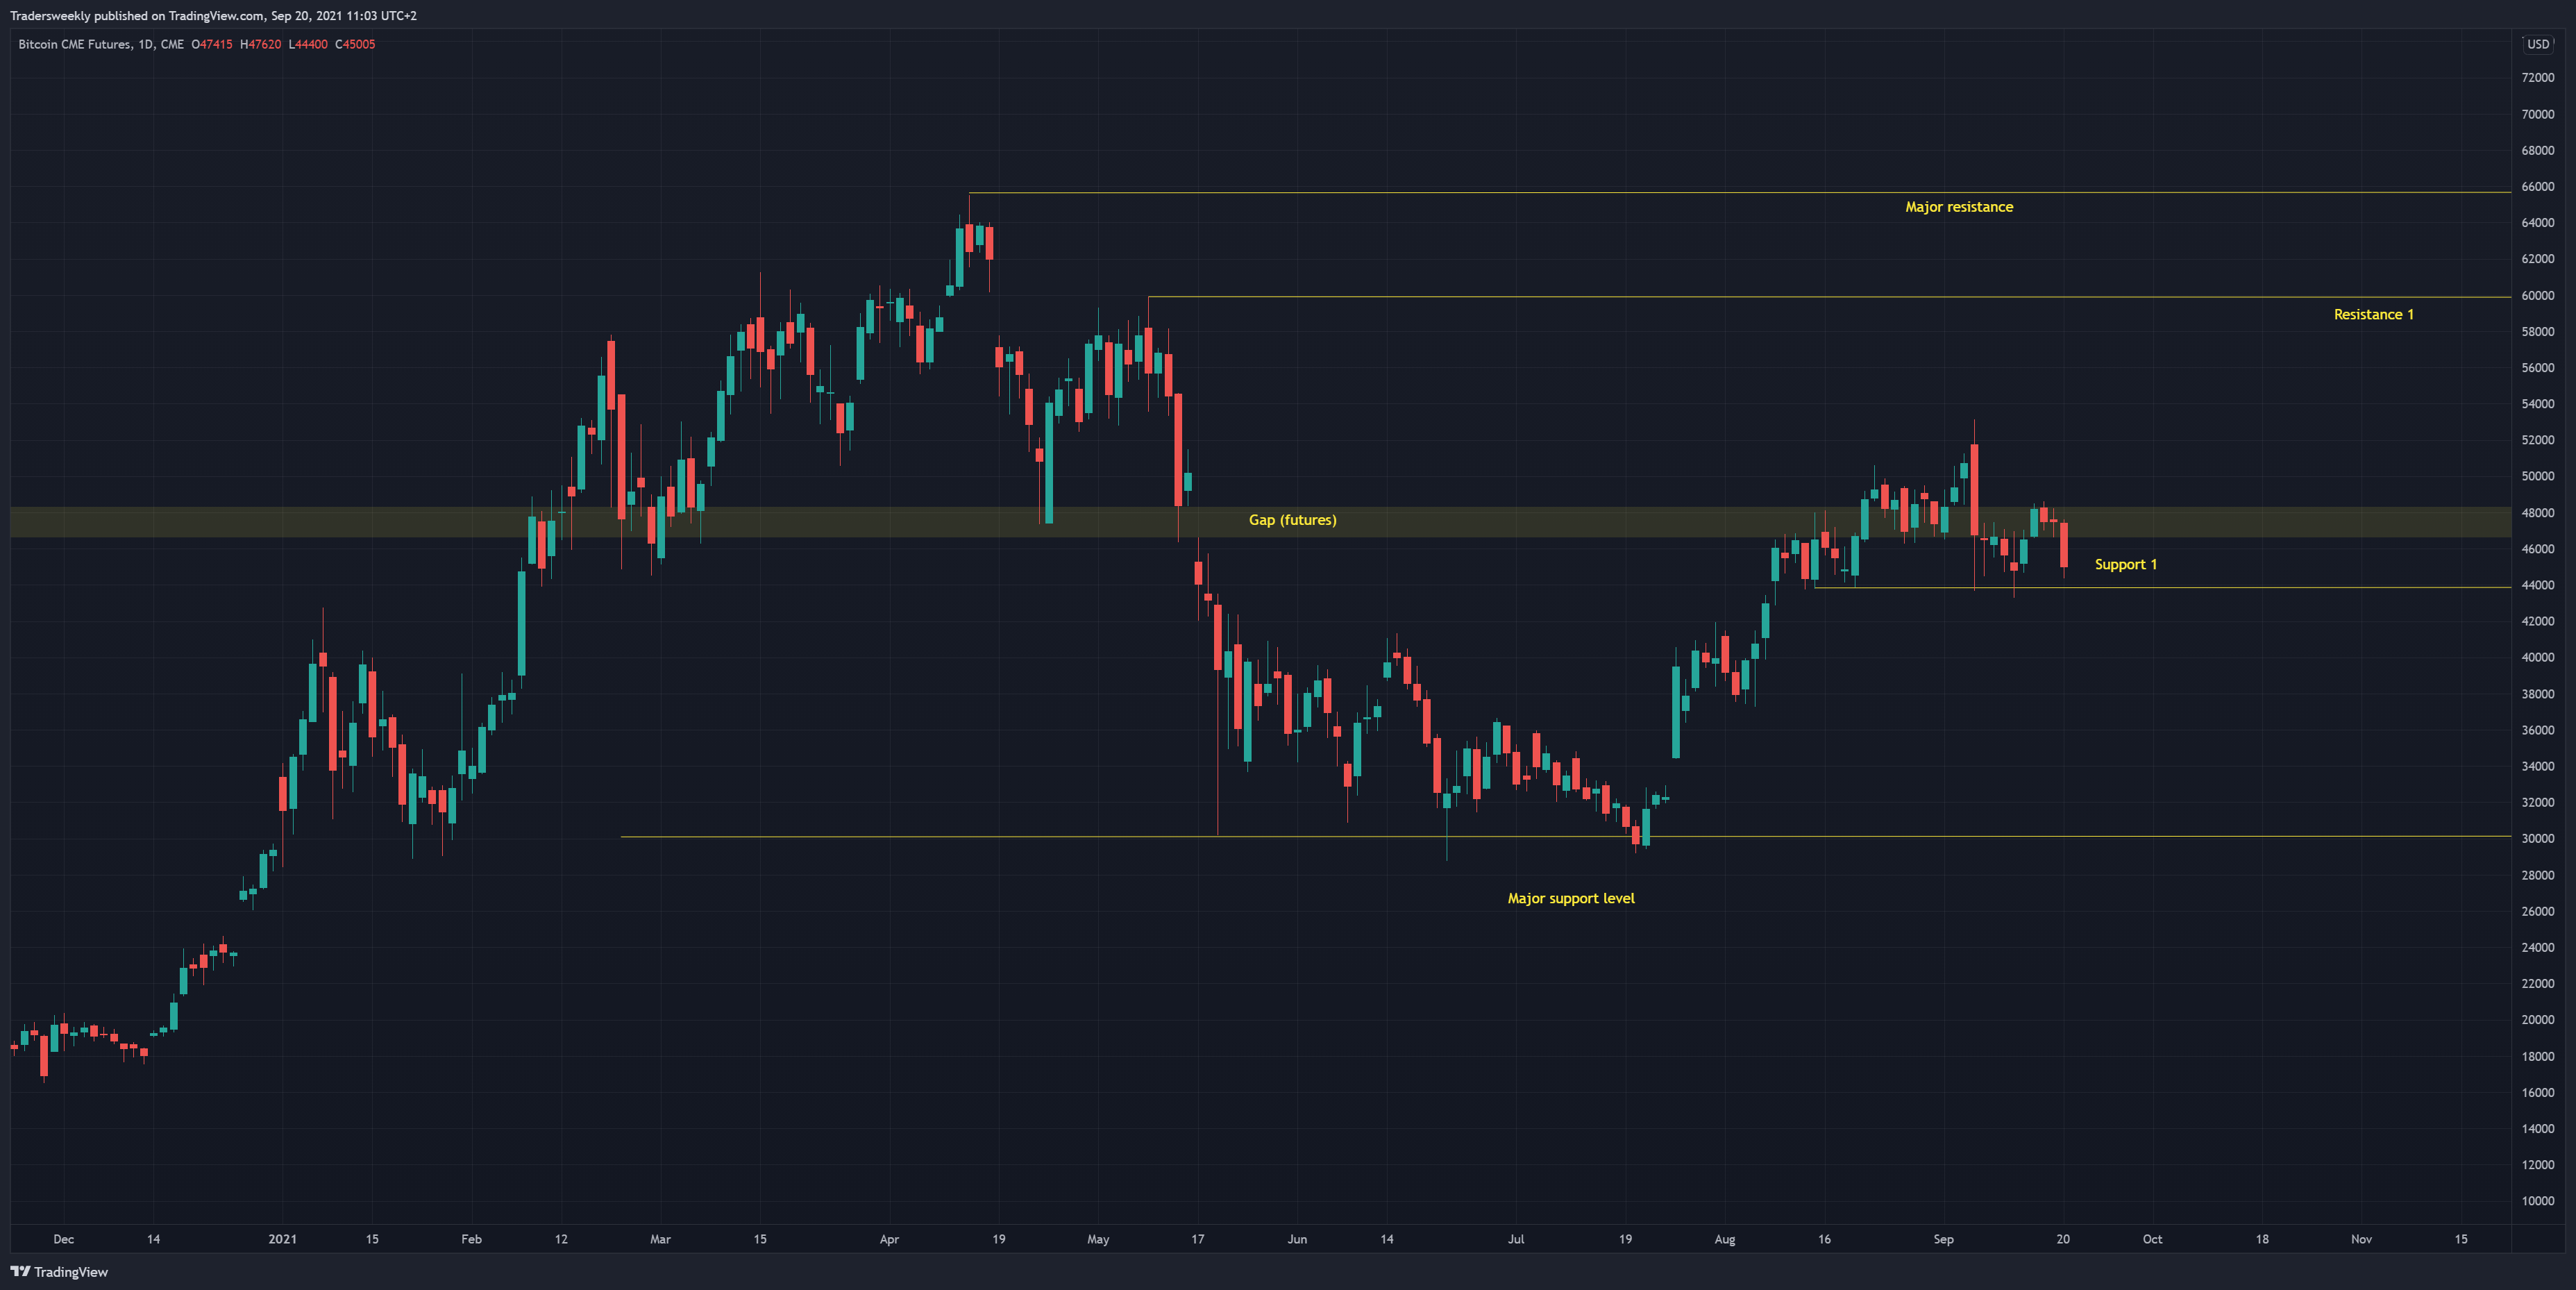Click the 66000 price axis label
Image resolution: width=2576 pixels, height=1290 pixels.
2537,187
